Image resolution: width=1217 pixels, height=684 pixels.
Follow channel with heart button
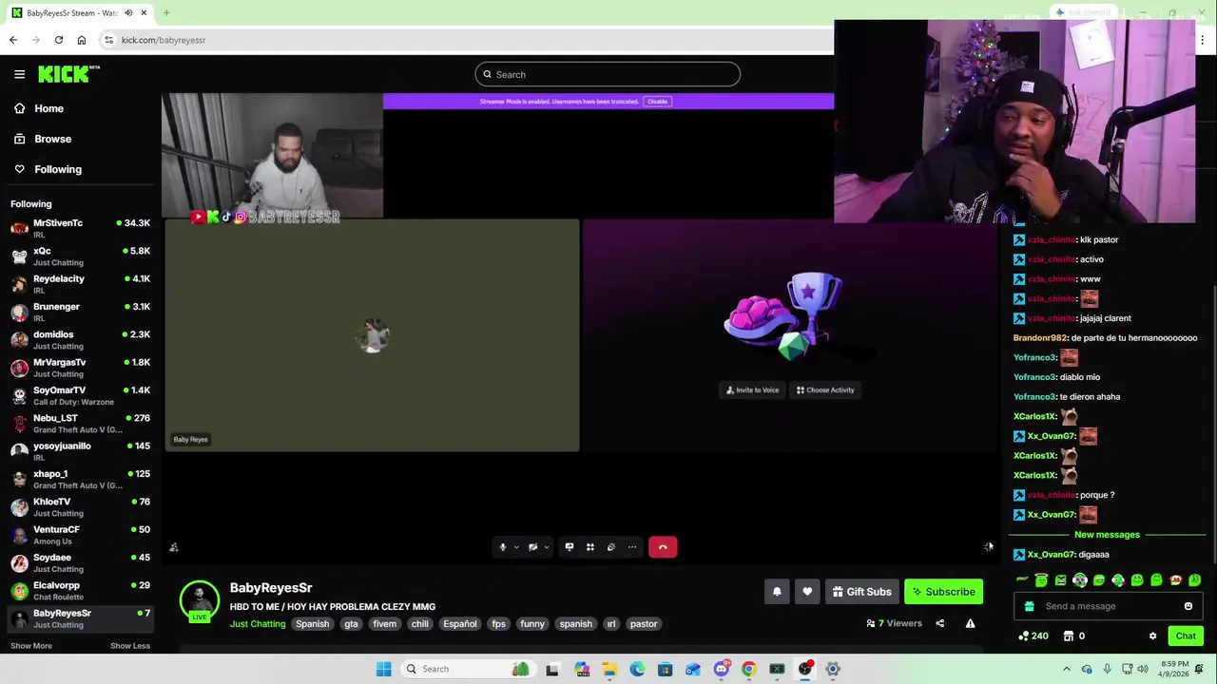[x=807, y=592]
